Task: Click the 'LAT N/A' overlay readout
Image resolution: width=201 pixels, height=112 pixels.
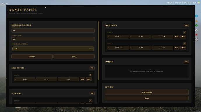Action: (x=196, y=3)
